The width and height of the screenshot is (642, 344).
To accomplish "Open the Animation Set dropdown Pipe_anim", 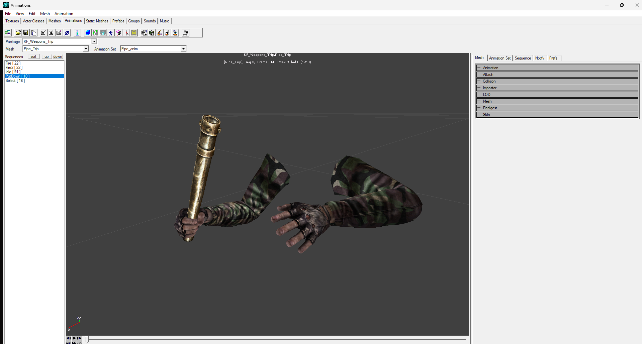I will (x=183, y=49).
